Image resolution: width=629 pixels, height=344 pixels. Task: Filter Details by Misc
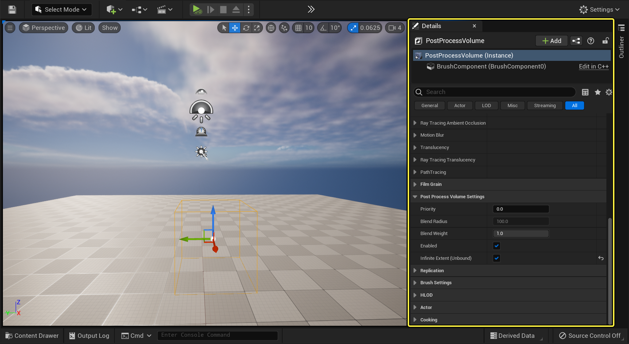[x=512, y=106]
